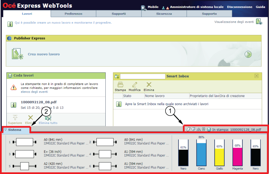Sort by Proprietario del lavoro column
Viewport: 269px width, 174px height.
pyautogui.click(x=204, y=96)
